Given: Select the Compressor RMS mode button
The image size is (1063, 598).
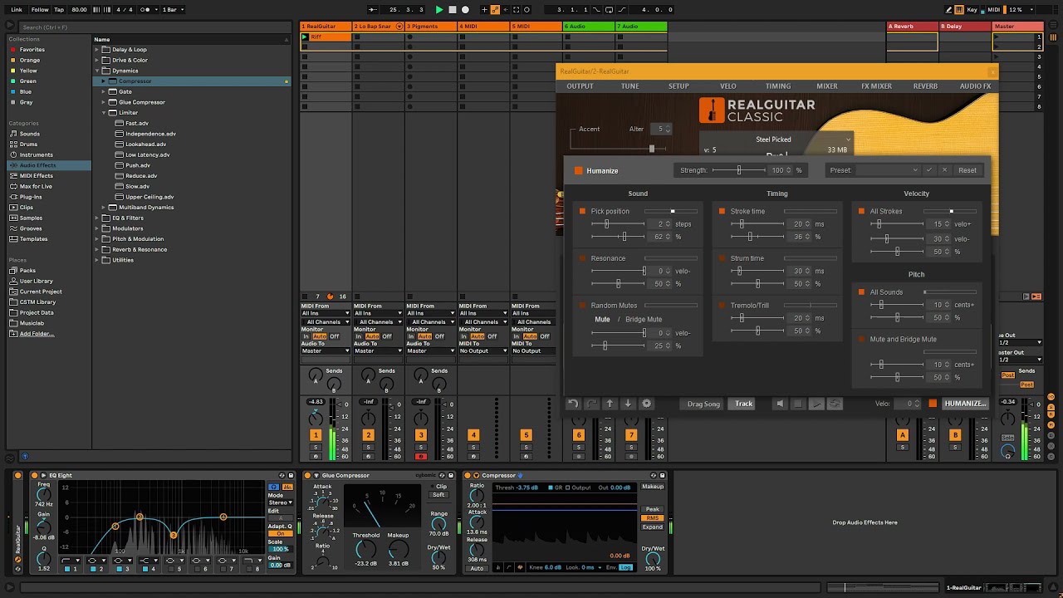Looking at the screenshot, I should click(x=653, y=518).
